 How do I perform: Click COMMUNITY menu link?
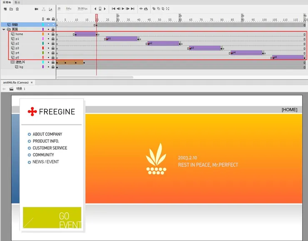43,155
